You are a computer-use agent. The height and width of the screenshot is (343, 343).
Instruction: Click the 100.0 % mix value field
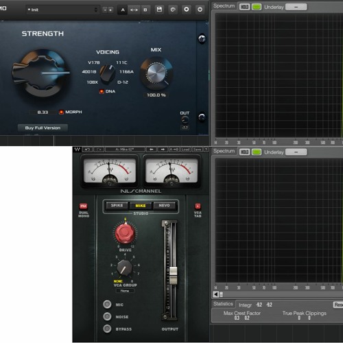(x=156, y=95)
